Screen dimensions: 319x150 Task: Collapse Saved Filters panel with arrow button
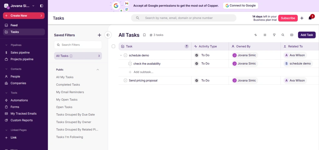(108, 35)
